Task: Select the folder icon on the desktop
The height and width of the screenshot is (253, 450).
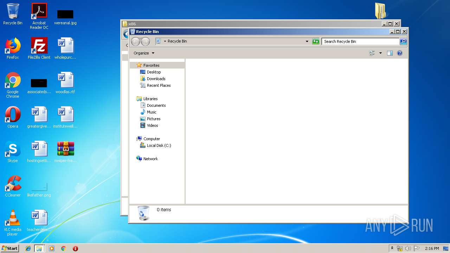Action: (381, 11)
